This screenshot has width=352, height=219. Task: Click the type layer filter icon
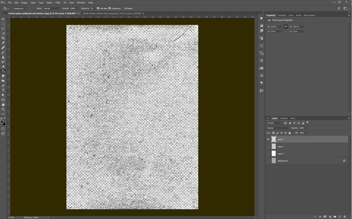pyautogui.click(x=294, y=123)
